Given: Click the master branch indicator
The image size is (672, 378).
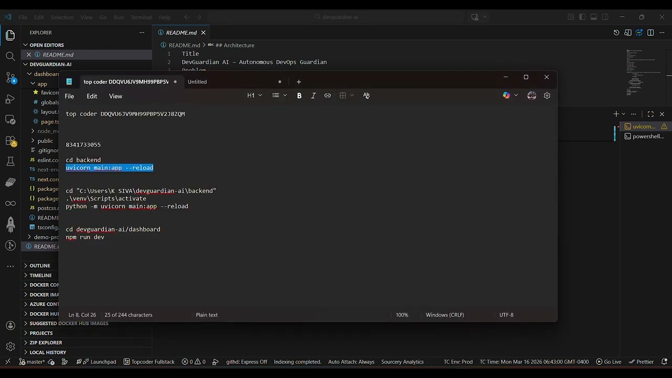Looking at the screenshot, I should [x=32, y=362].
